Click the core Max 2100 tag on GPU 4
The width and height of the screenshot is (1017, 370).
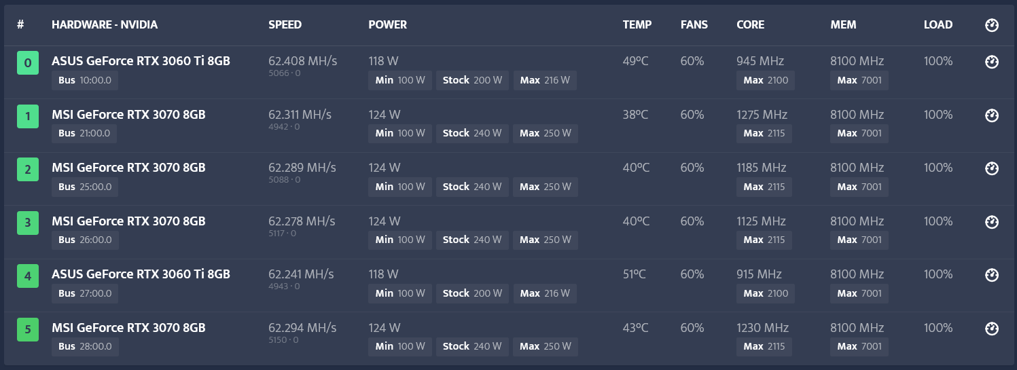click(x=766, y=293)
